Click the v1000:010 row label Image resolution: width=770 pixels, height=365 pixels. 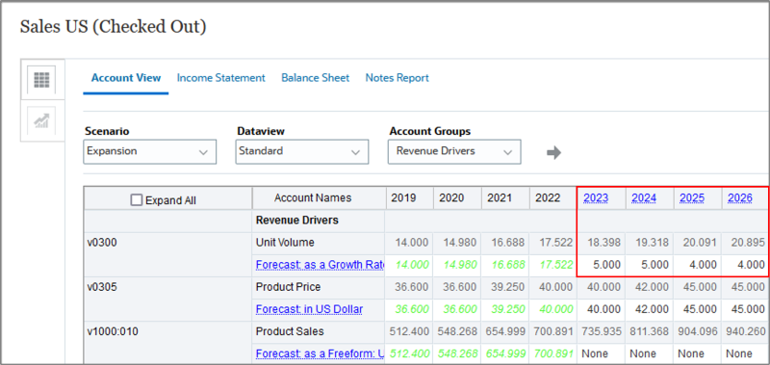click(114, 331)
